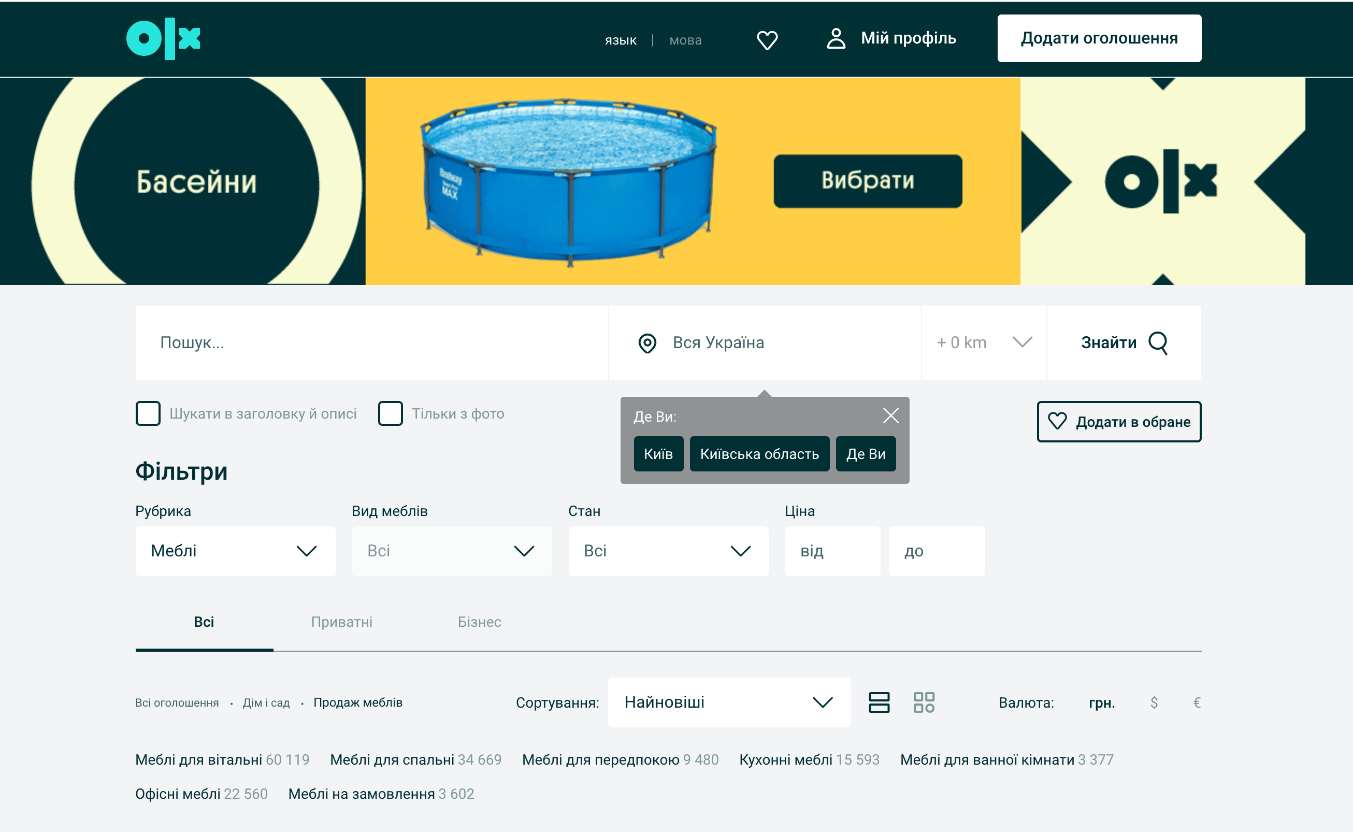Click the location pin icon
This screenshot has height=832, width=1353.
[647, 343]
